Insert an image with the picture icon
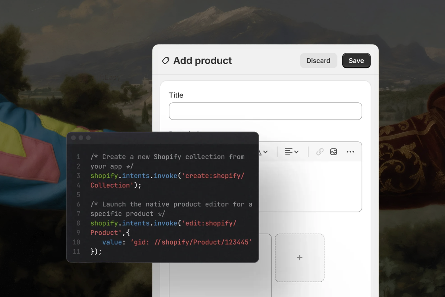 (333, 151)
